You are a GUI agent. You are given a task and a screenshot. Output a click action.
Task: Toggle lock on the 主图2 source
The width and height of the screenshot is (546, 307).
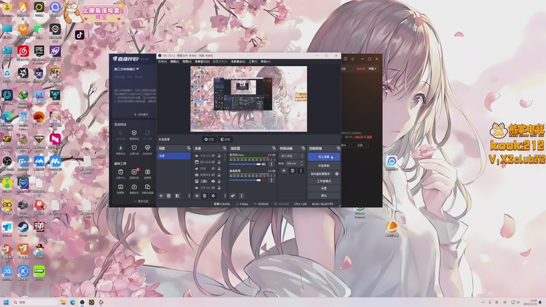tap(219, 181)
